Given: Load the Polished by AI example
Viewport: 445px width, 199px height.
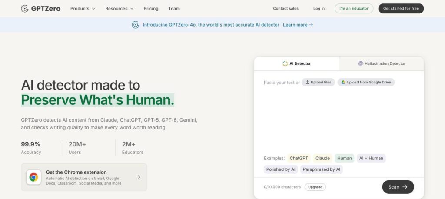Looking at the screenshot, I should (x=281, y=169).
